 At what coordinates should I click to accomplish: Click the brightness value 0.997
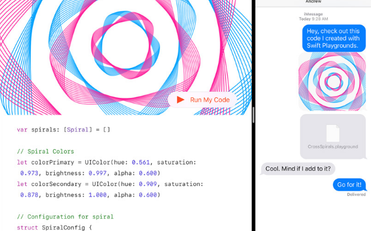coord(98,173)
